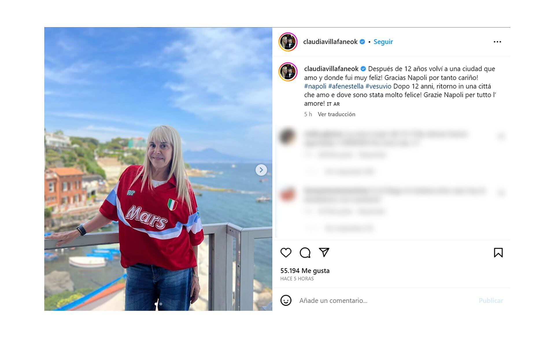Save the post with the bookmark icon
The height and width of the screenshot is (338, 555).
click(x=498, y=253)
